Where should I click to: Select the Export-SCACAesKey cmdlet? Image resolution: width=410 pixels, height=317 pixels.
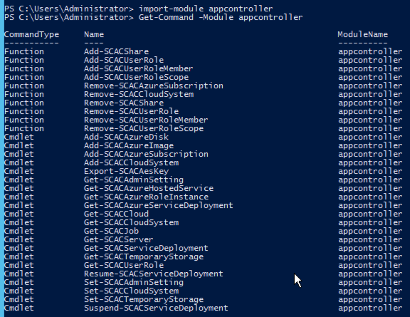coord(126,171)
